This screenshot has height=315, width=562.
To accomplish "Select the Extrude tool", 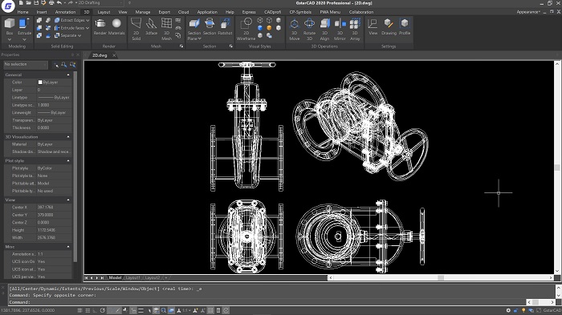I will point(24,26).
